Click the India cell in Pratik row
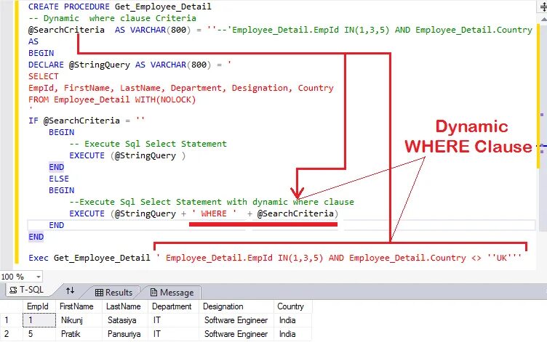 pyautogui.click(x=292, y=334)
